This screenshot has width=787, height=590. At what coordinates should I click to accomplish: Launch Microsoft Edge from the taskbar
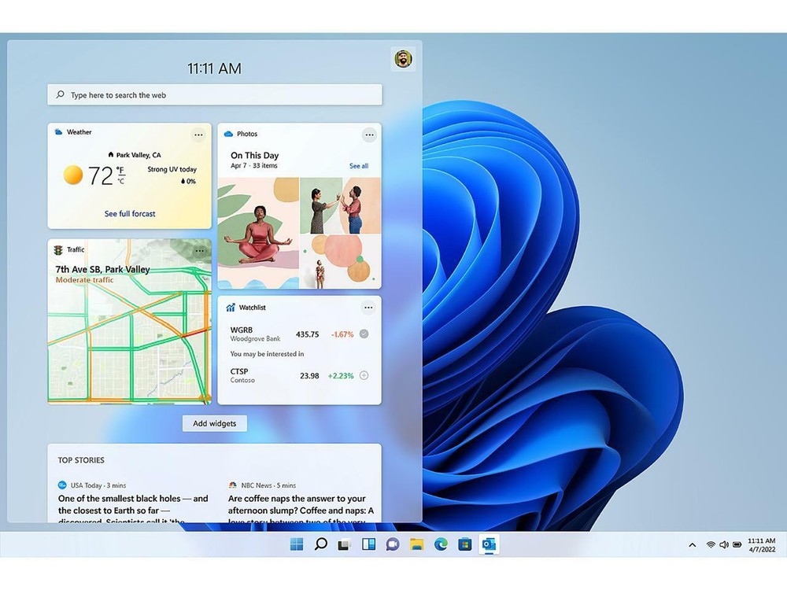(x=440, y=544)
